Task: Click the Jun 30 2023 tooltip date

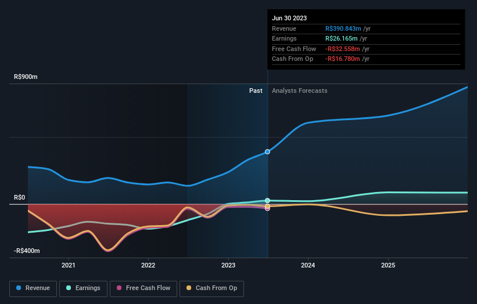Action: 289,18
